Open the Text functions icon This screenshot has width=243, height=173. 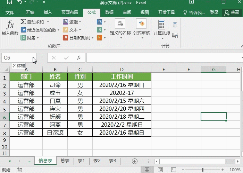coord(65,30)
